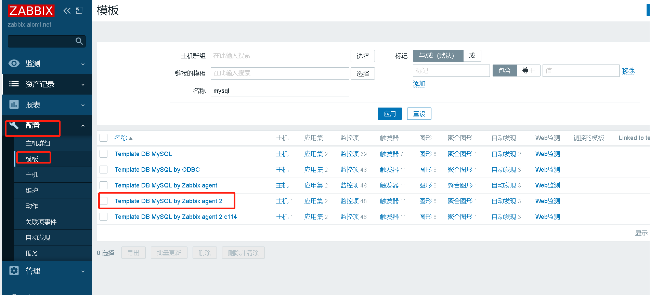Click the 配置 wrench icon
The height and width of the screenshot is (295, 650).
point(14,125)
